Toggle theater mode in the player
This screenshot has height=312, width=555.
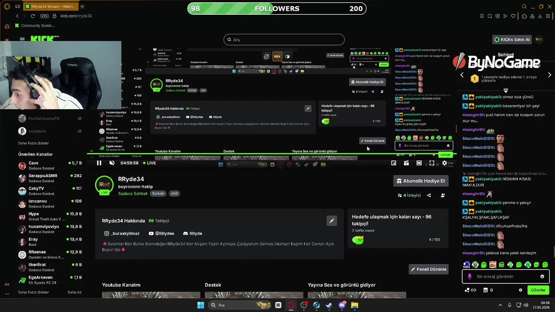419,163
